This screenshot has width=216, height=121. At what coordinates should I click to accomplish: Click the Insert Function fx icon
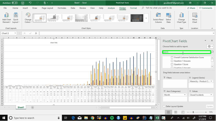point(36,33)
